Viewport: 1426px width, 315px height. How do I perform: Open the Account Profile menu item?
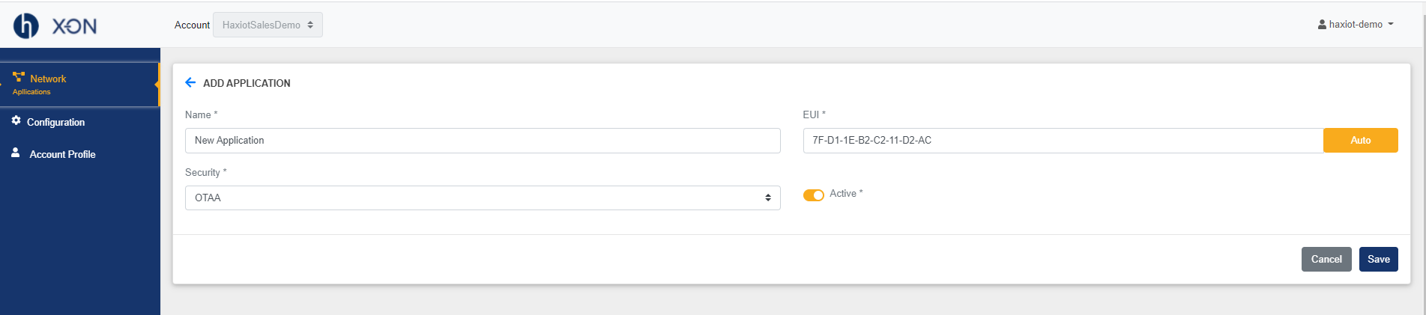(x=62, y=154)
